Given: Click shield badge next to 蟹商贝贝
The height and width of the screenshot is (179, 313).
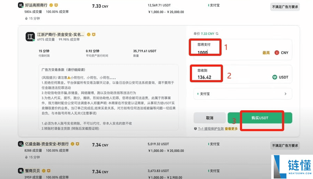Looking at the screenshot, I should coord(48,171).
